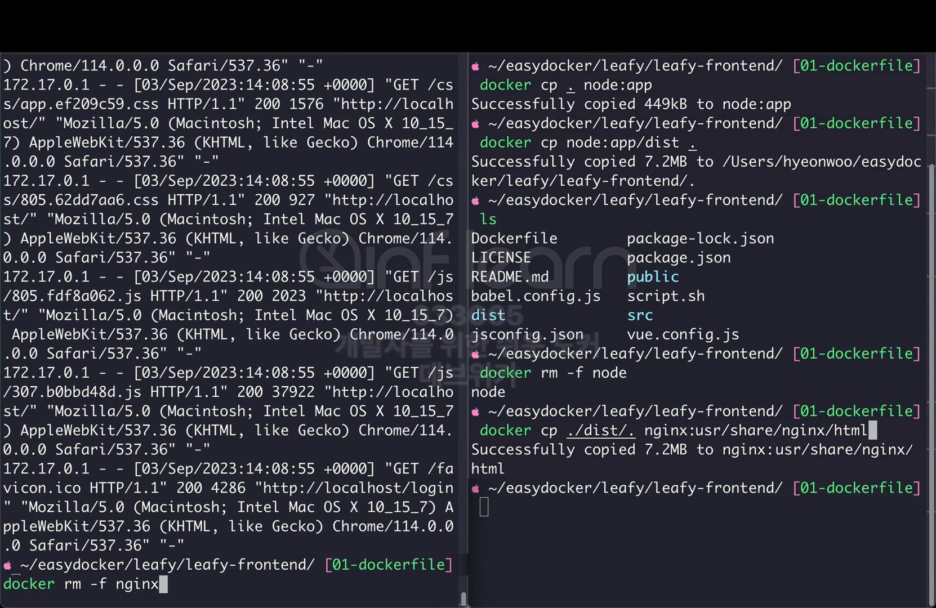This screenshot has width=936, height=608.
Task: Click the 'node' output under docker rm
Action: [488, 392]
